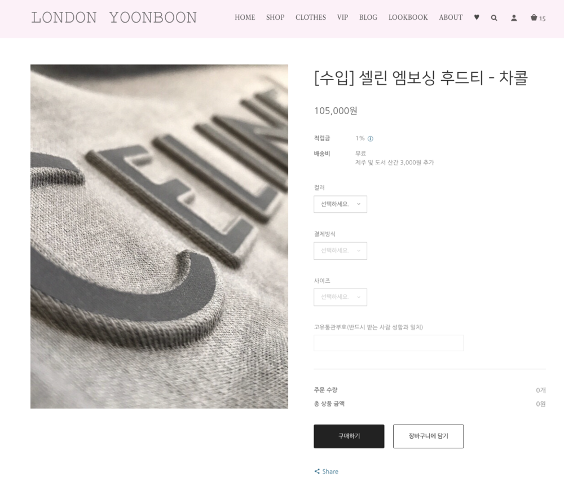Select the VIP menu item

tap(342, 18)
